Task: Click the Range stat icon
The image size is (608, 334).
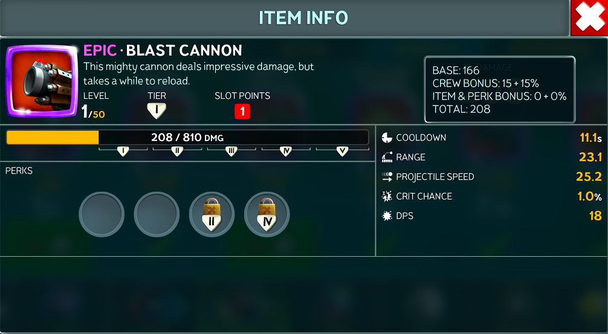Action: [387, 157]
